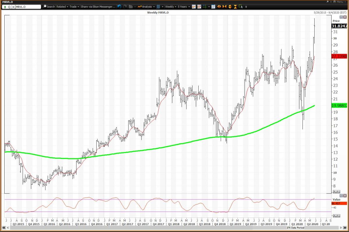Click the pop-out arrow icon in title bar
This screenshot has height=232, width=349.
point(327,2)
